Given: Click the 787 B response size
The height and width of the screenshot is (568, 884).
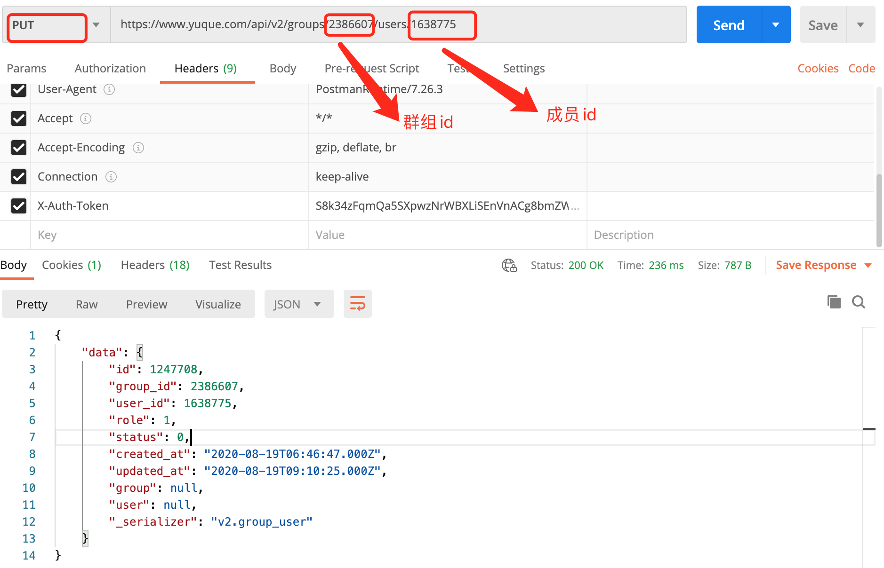Looking at the screenshot, I should pos(738,265).
